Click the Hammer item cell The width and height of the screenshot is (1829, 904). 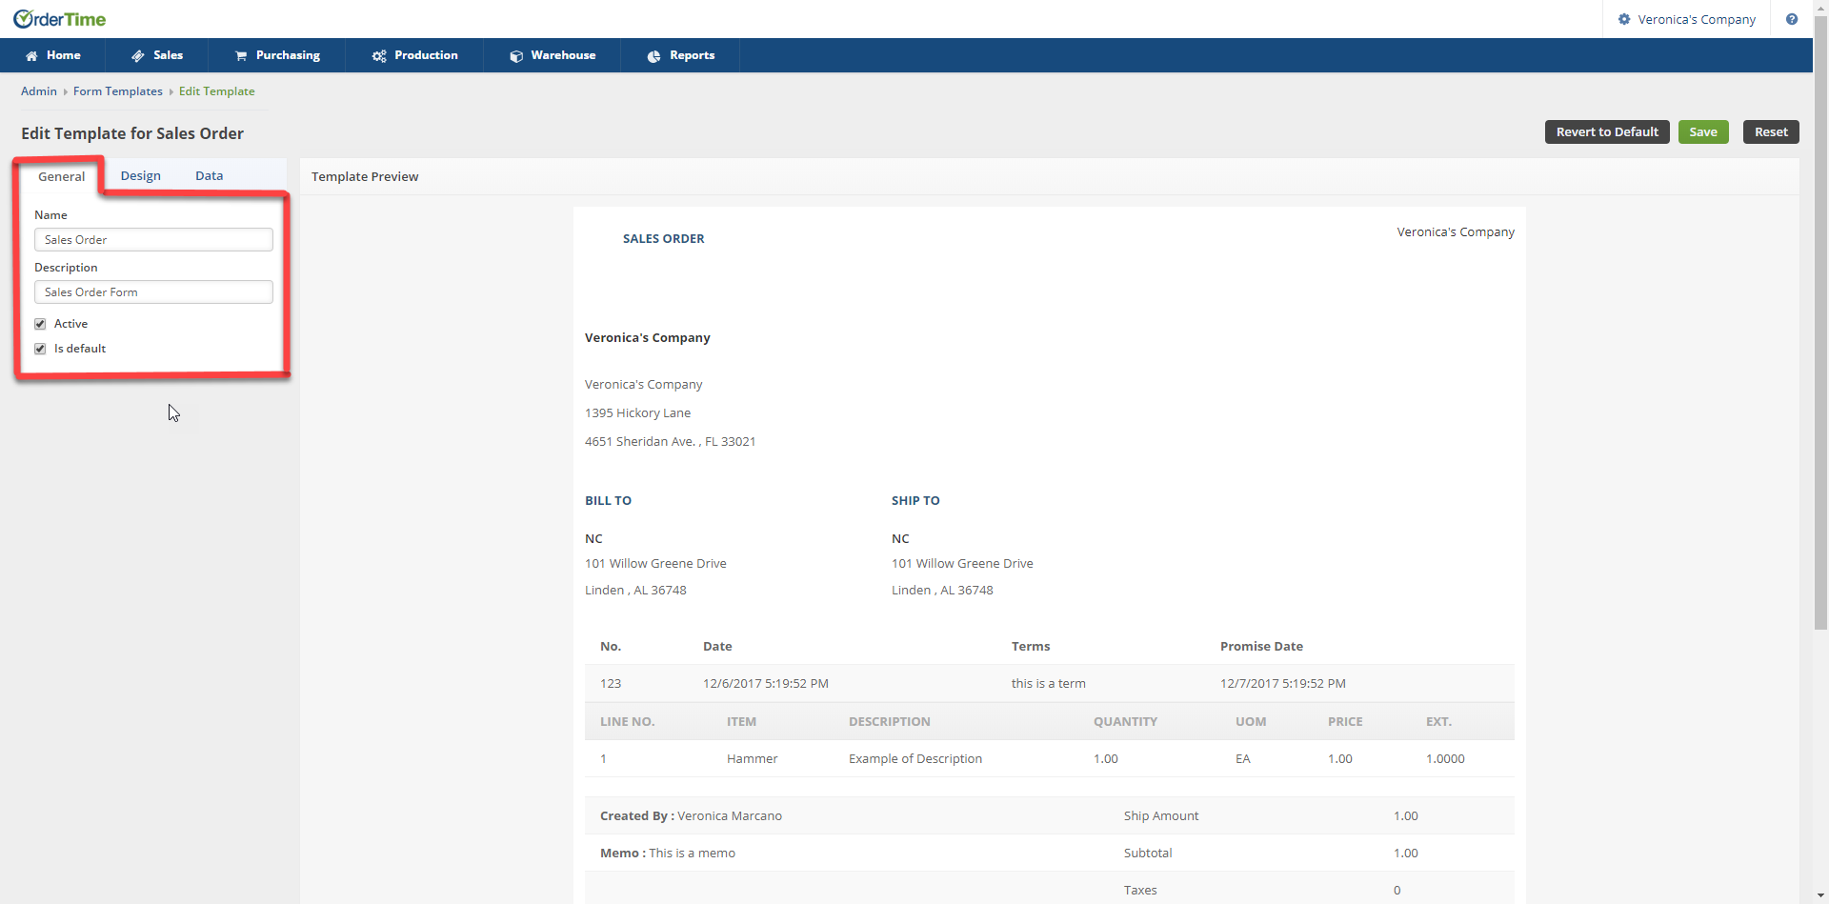coord(753,759)
